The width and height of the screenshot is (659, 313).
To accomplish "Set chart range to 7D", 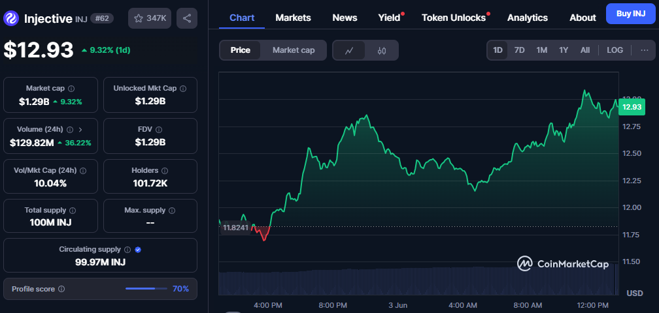I will [520, 50].
